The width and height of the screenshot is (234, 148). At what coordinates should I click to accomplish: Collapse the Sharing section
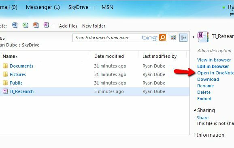[x=195, y=110]
